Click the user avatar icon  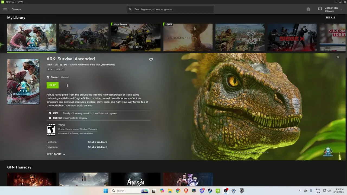[x=320, y=9]
